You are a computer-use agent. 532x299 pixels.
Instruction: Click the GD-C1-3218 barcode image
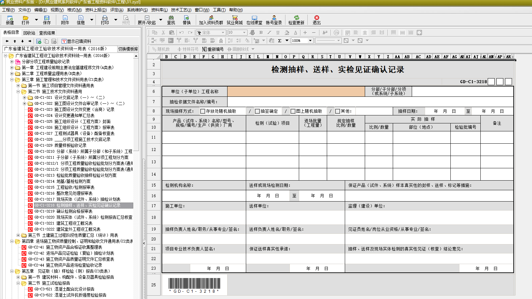point(194,285)
